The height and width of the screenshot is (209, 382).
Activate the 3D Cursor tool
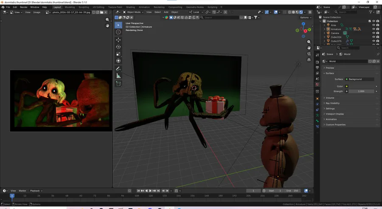(x=118, y=32)
